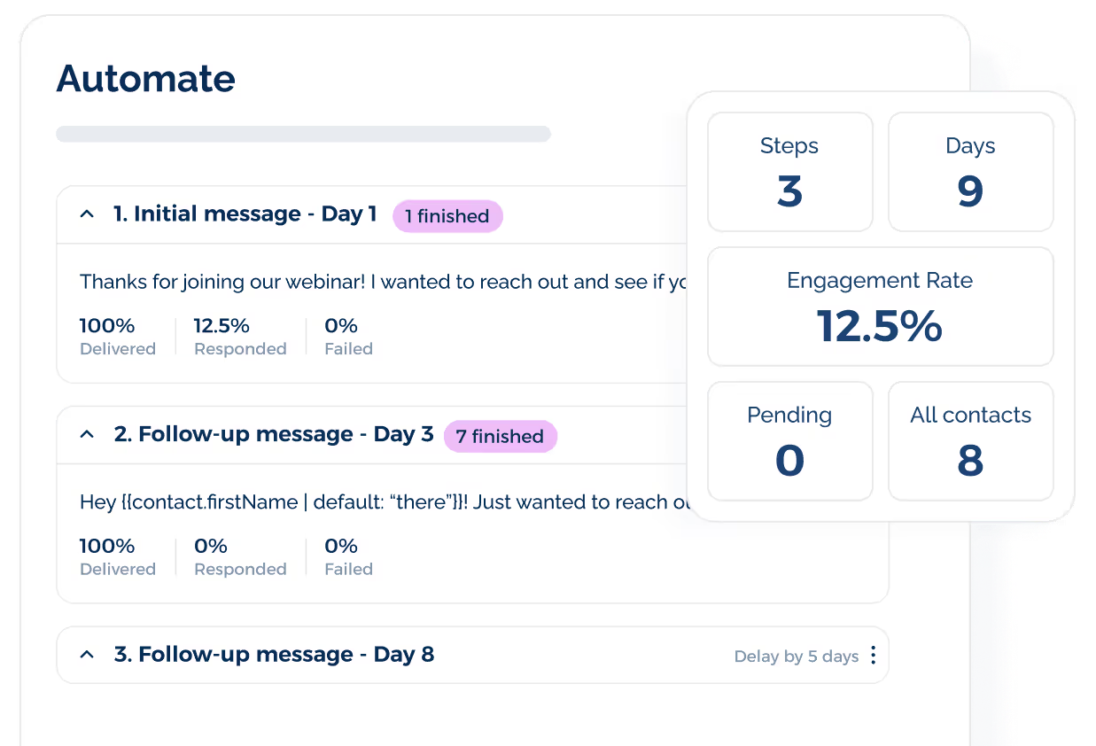Viewport: 1096px width, 746px height.
Task: Click the 100% Delivered stat of step 1
Action: point(117,337)
